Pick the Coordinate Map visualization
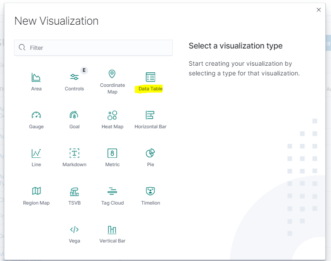 point(112,74)
